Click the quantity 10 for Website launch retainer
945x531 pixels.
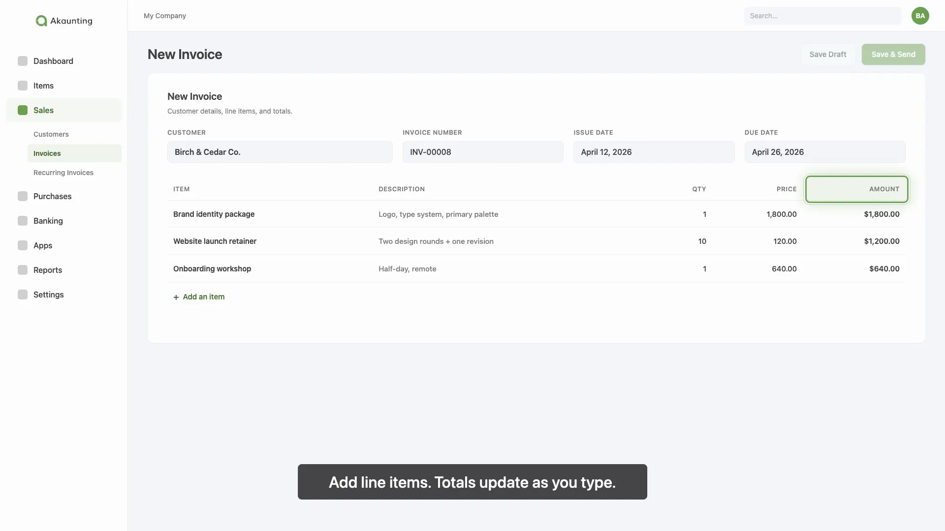tap(702, 241)
